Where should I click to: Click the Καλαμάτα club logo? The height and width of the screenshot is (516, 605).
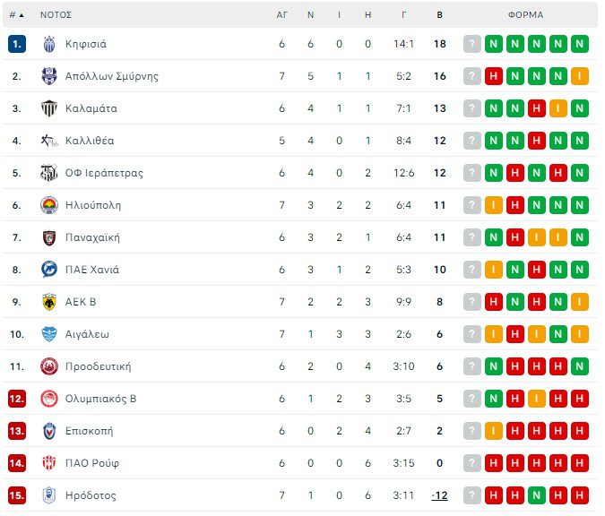point(49,108)
